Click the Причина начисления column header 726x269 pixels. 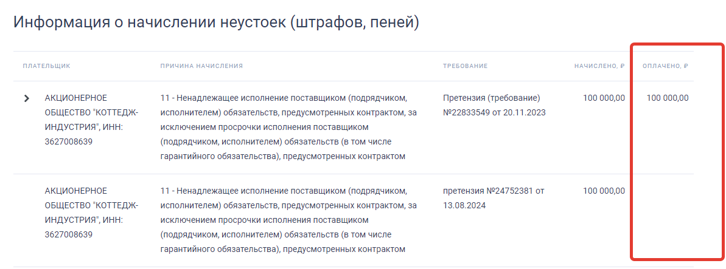(x=201, y=66)
